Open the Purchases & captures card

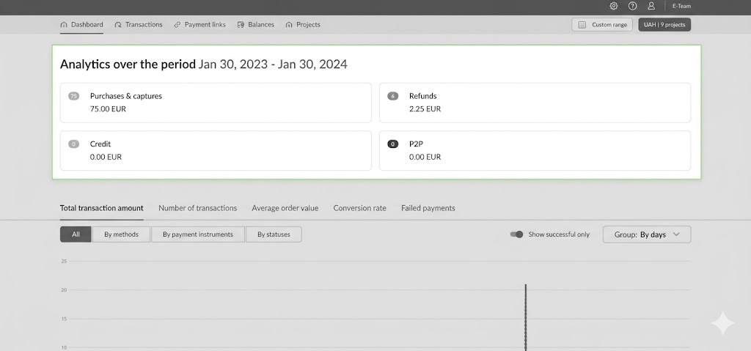click(216, 103)
